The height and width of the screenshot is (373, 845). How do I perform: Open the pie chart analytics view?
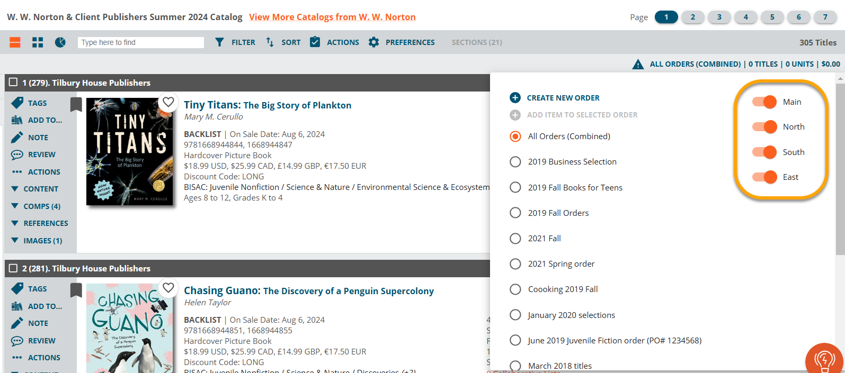point(60,42)
